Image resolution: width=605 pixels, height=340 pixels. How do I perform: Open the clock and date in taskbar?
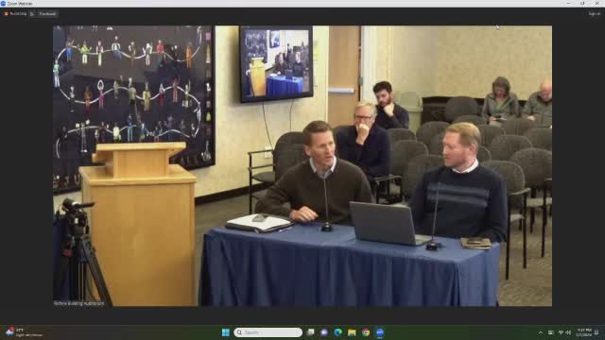584,332
